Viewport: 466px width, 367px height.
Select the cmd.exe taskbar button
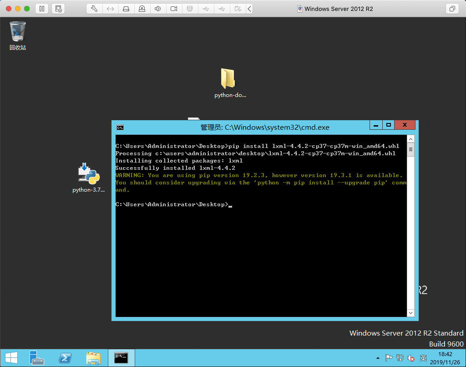[121, 358]
